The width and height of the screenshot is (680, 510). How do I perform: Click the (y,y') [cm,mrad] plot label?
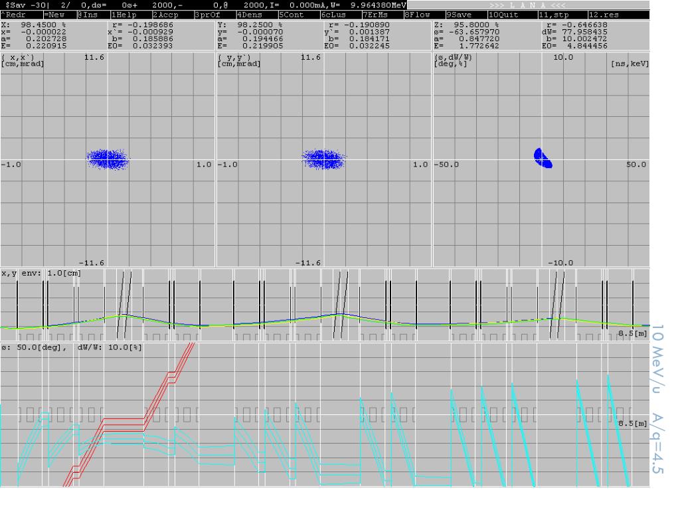tap(239, 60)
